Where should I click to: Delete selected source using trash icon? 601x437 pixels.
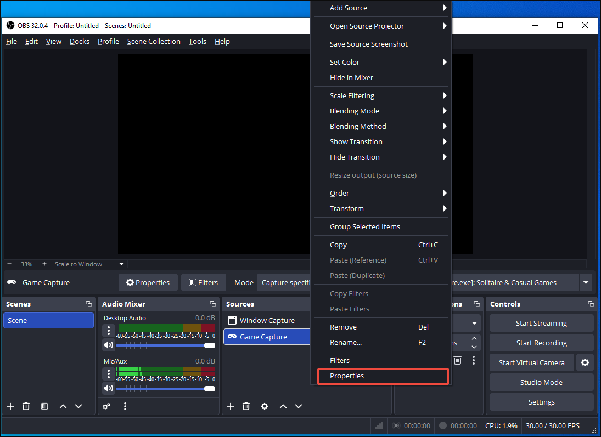click(246, 406)
